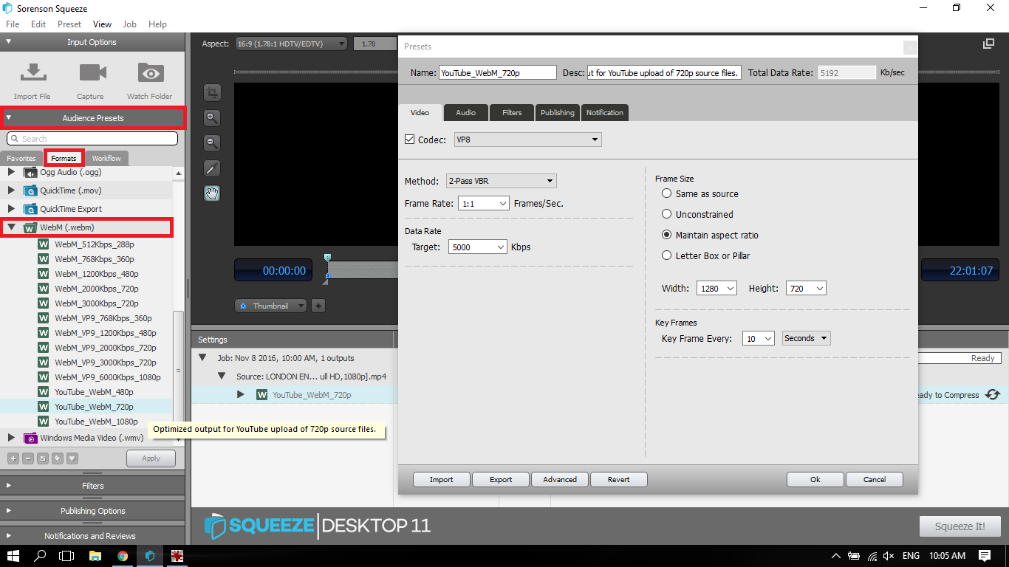Open the Favorites presets tab

click(21, 158)
